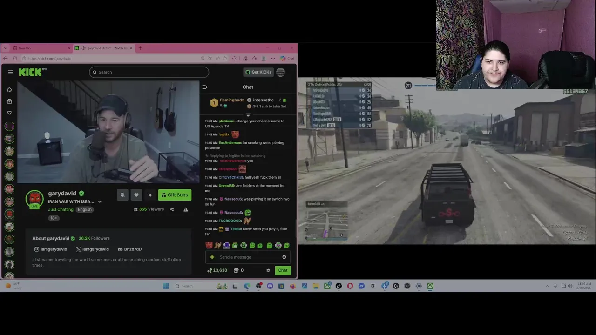Screen dimensions: 596x335
Task: Toggle follow heart for garydavid
Action: (x=136, y=195)
